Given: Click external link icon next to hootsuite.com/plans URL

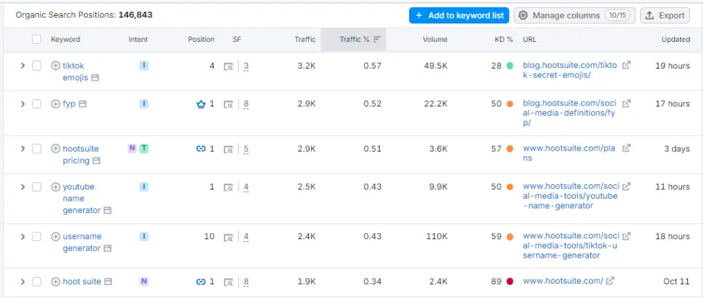Looking at the screenshot, I should point(626,149).
